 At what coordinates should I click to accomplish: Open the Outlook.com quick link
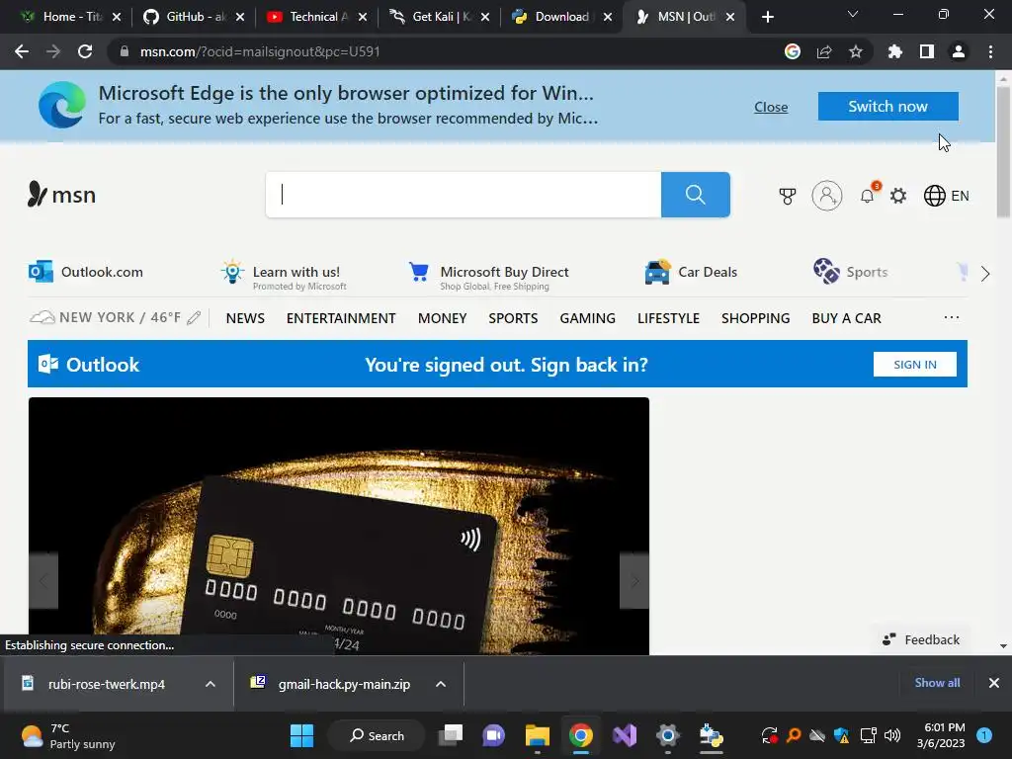[x=86, y=272]
